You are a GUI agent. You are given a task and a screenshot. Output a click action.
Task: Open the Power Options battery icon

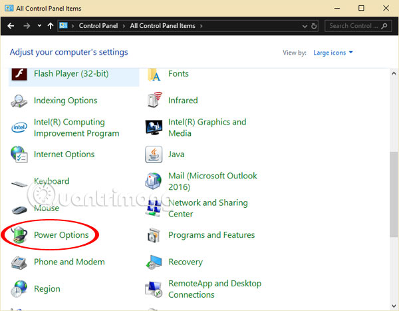pos(19,234)
